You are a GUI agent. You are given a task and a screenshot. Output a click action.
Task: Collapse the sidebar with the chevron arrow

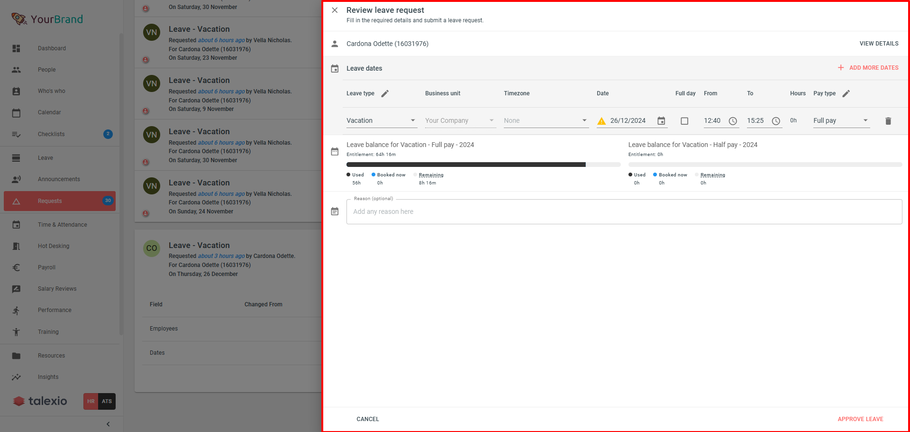[x=108, y=424]
